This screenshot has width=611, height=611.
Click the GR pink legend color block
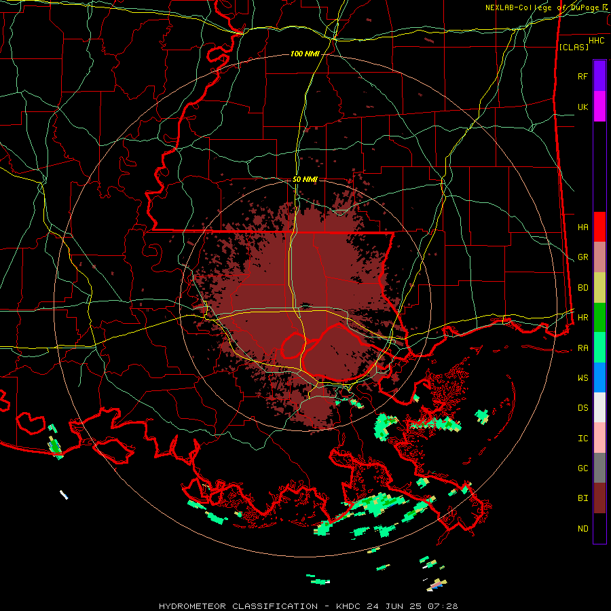599,257
